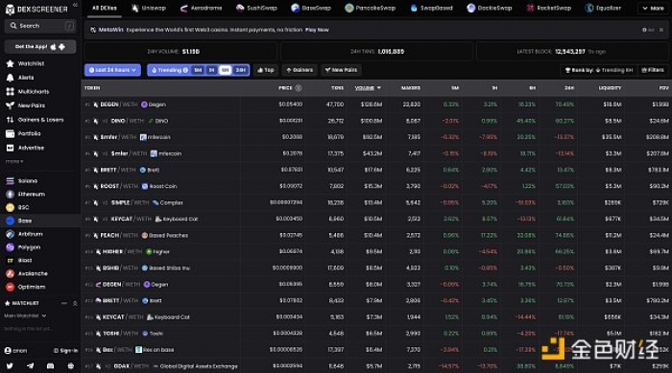
Task: Switch to the PancakeSwap tab
Action: [x=371, y=8]
